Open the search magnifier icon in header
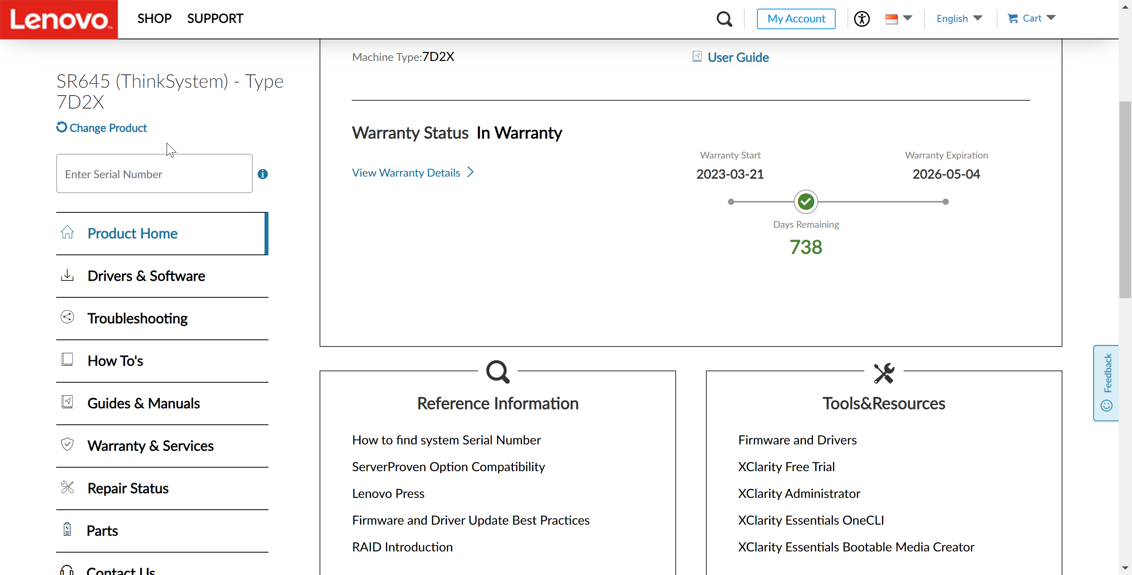Viewport: 1132px width, 575px height. click(724, 19)
